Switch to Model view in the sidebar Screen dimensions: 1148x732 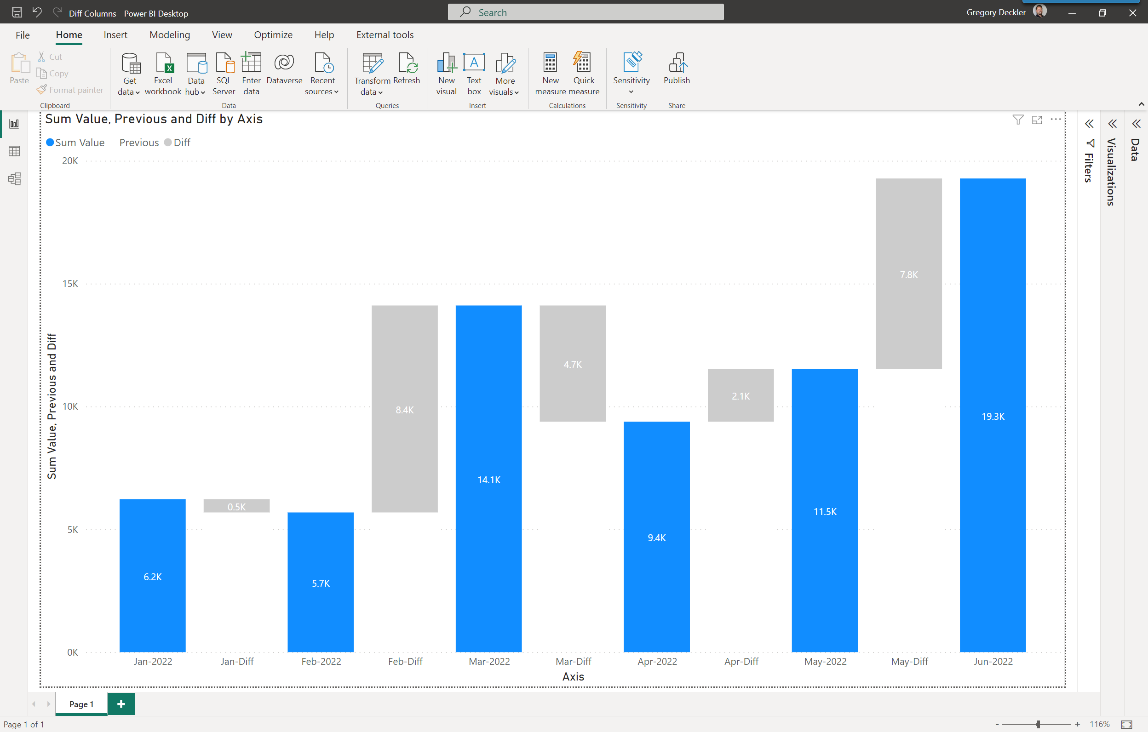pos(14,179)
